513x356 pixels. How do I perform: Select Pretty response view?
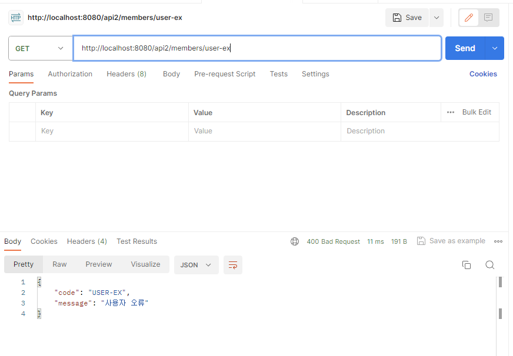pos(24,264)
